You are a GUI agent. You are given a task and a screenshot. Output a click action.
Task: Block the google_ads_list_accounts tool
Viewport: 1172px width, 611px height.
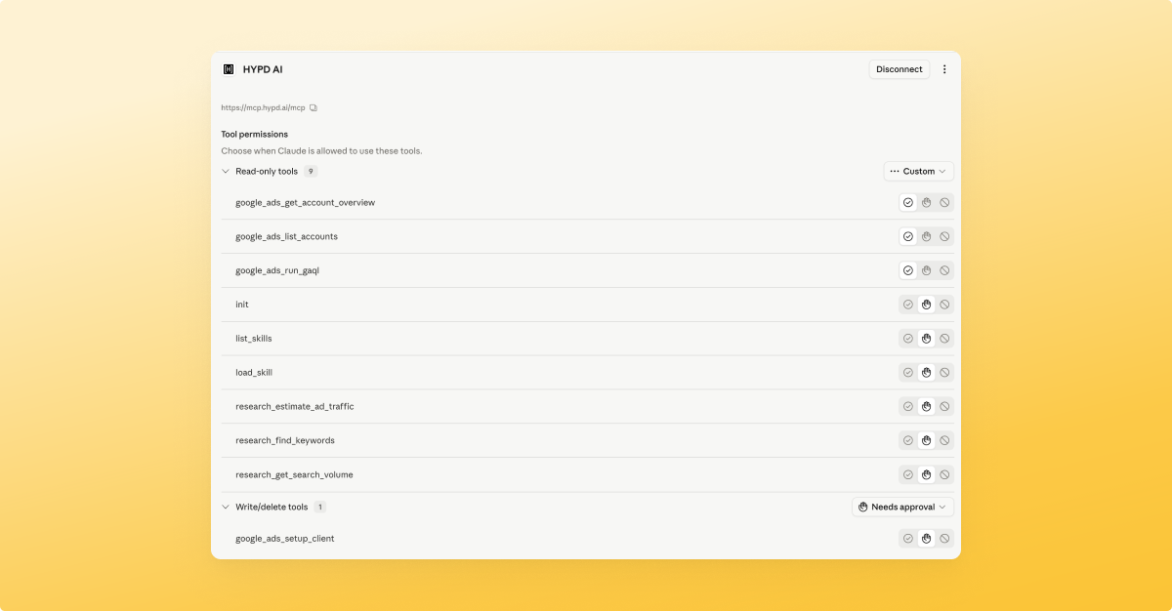click(x=944, y=236)
